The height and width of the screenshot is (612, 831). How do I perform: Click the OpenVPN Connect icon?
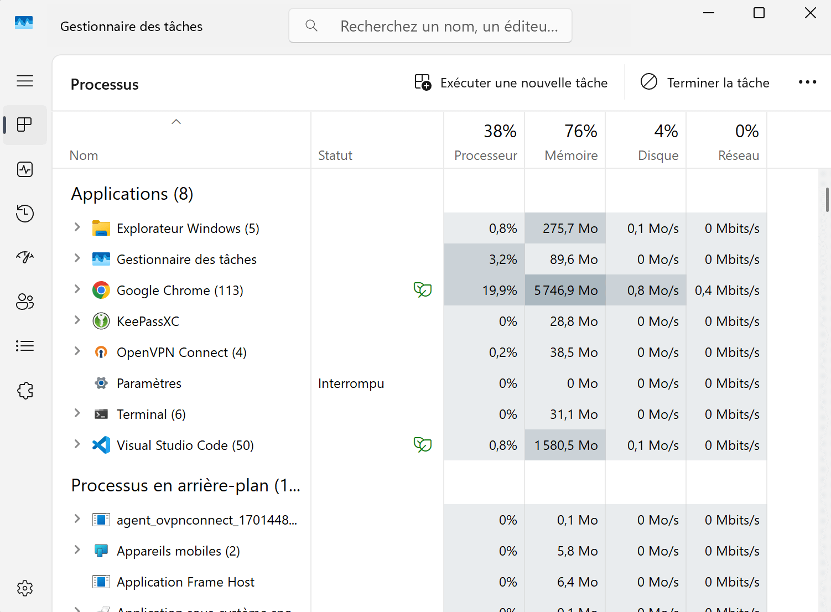(x=101, y=352)
